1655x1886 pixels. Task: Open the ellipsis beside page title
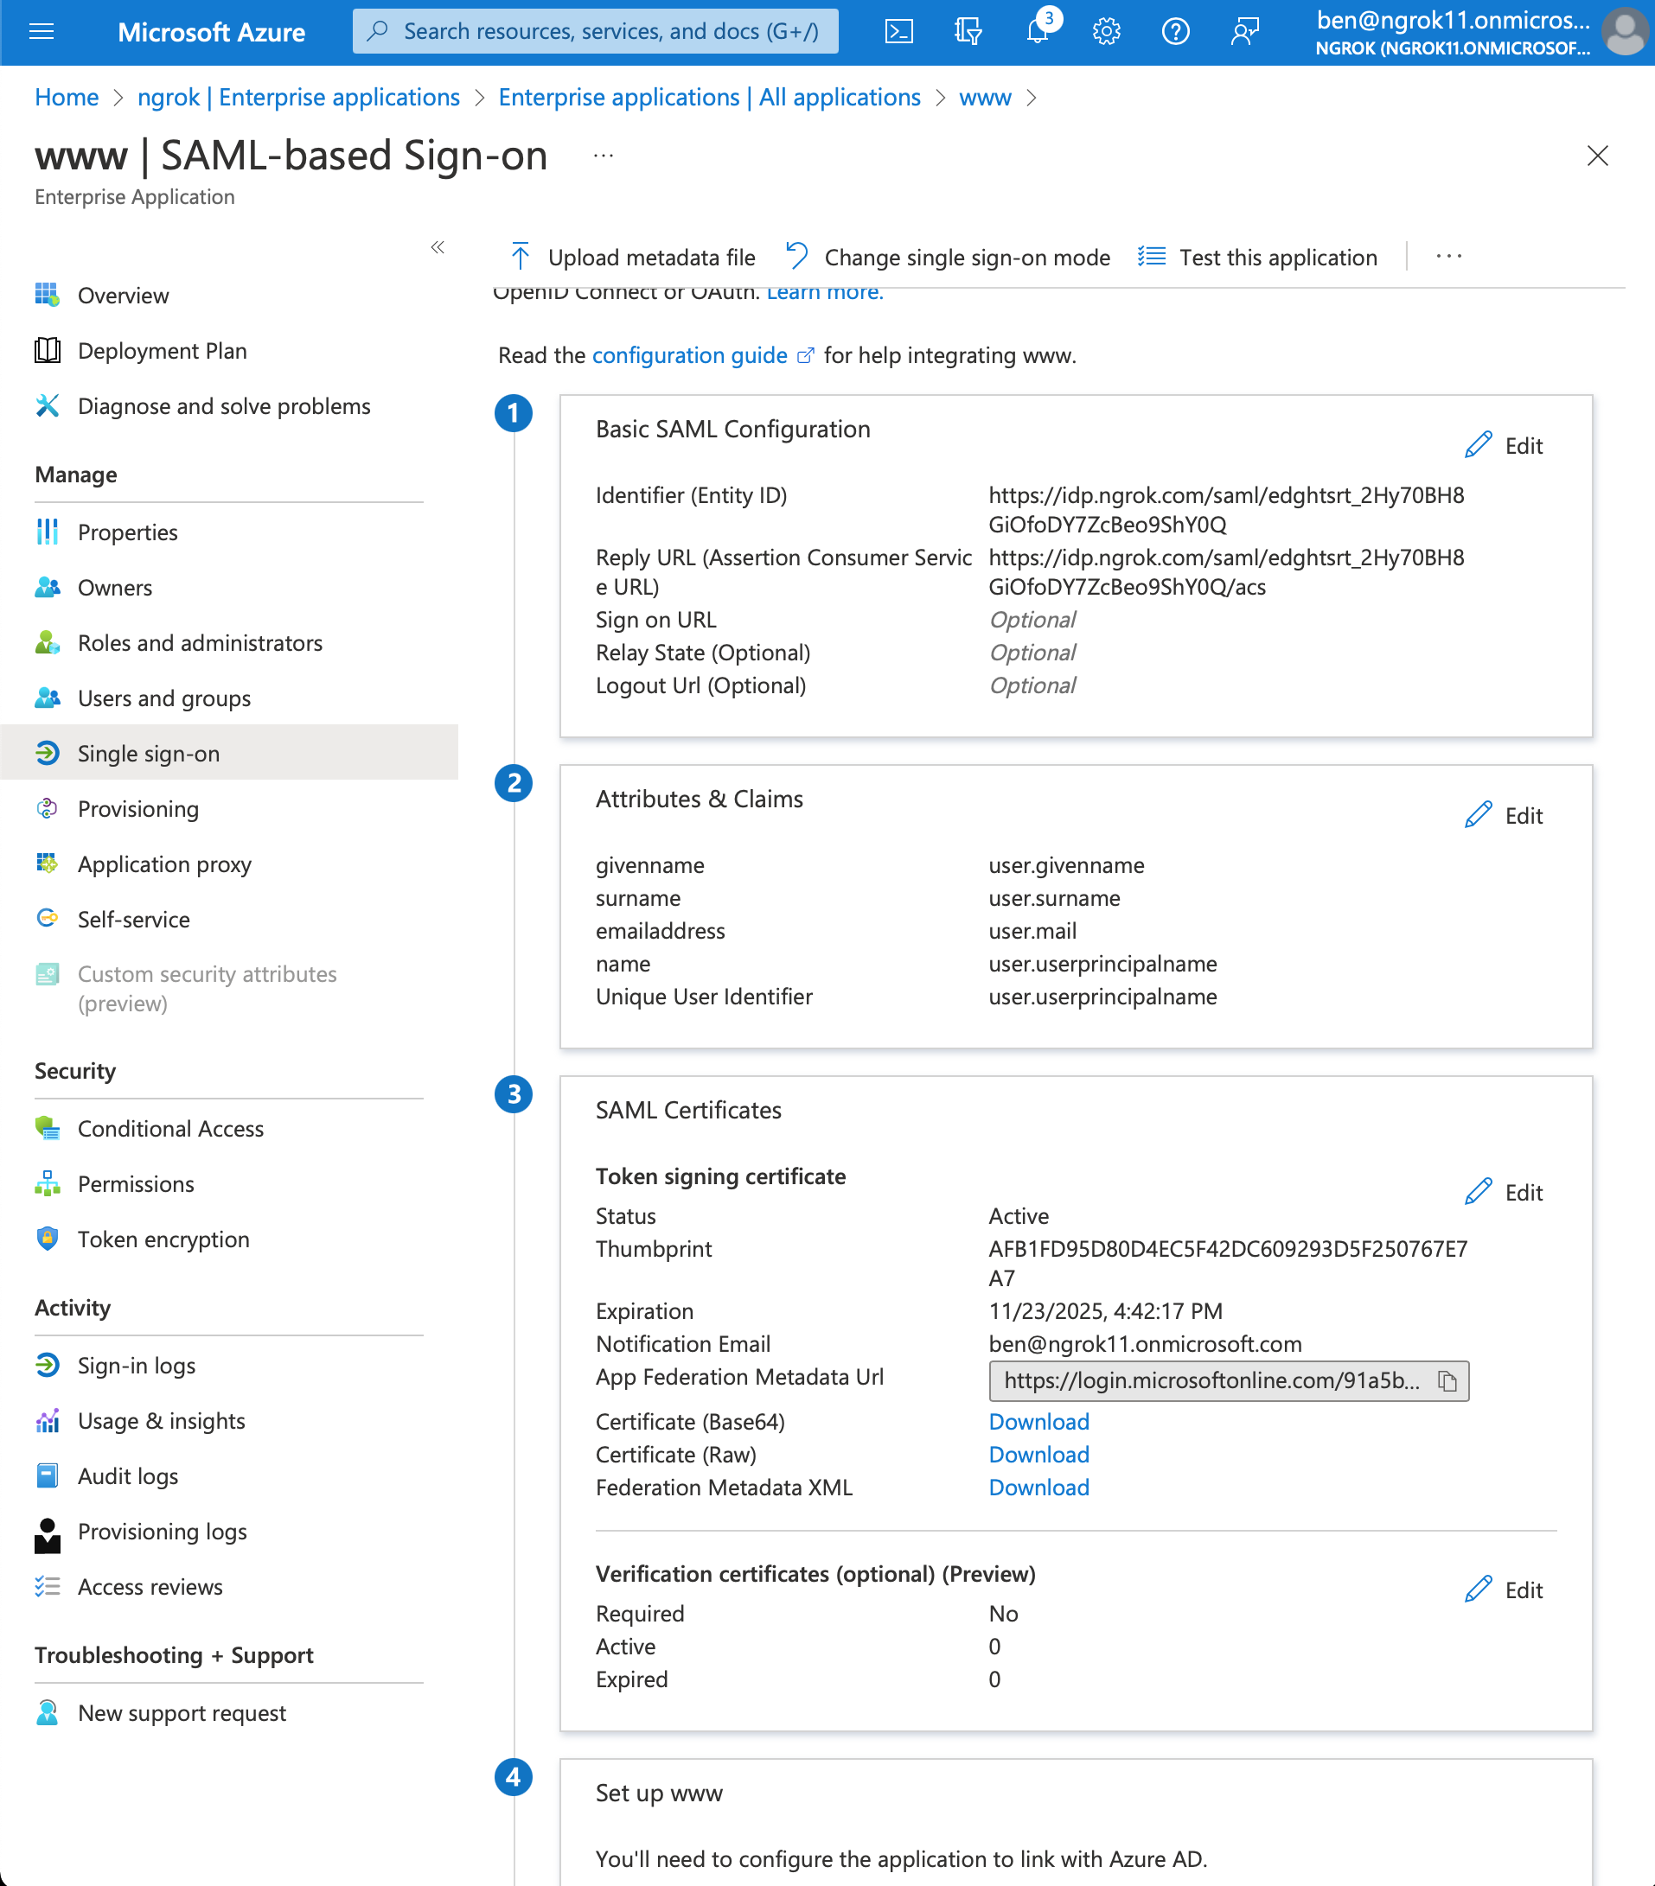[x=604, y=156]
